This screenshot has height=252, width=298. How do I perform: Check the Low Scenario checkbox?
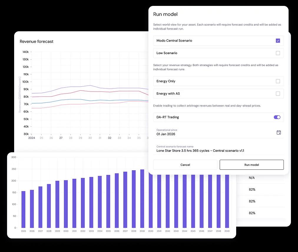click(x=278, y=53)
